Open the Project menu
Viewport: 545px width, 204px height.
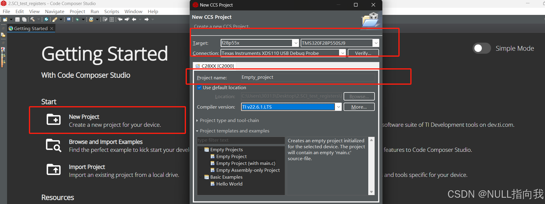pos(77,11)
